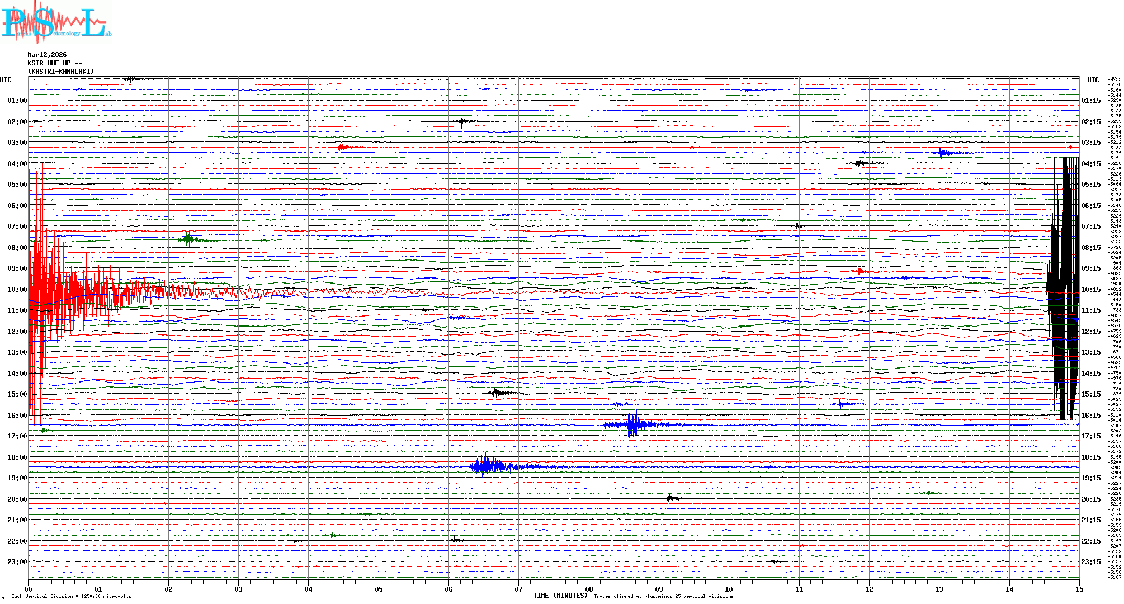Click the TIME (MINUTES) axis title
This screenshot has width=1124, height=604.
coord(560,596)
